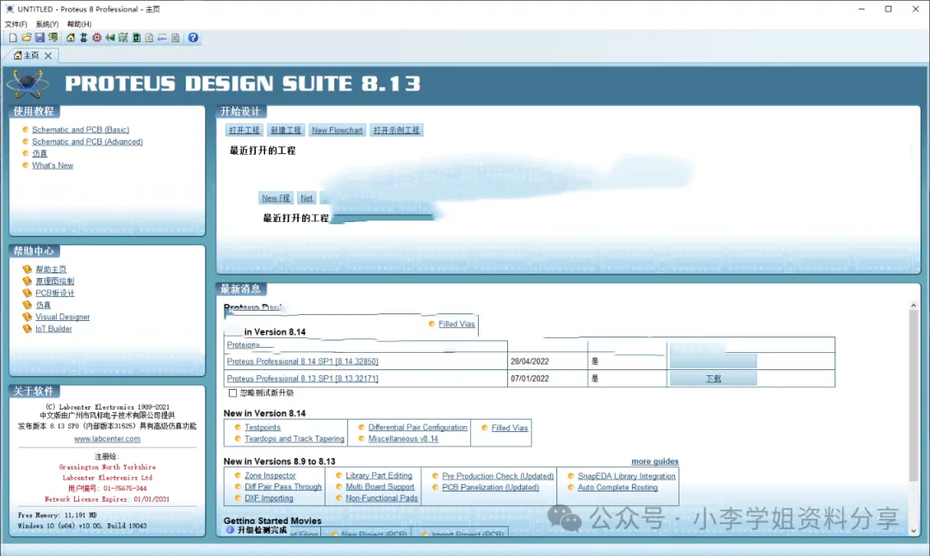
Task: Open the 仿真 tutorial link under 使用教程
Action: (39, 153)
